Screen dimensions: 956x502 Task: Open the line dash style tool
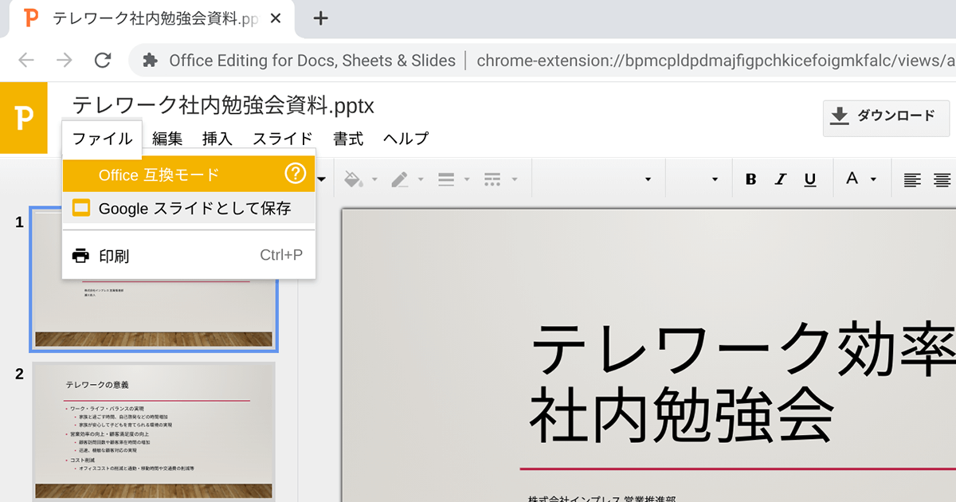(492, 179)
